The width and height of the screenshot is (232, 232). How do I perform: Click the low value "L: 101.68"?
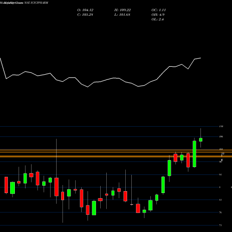122,15
